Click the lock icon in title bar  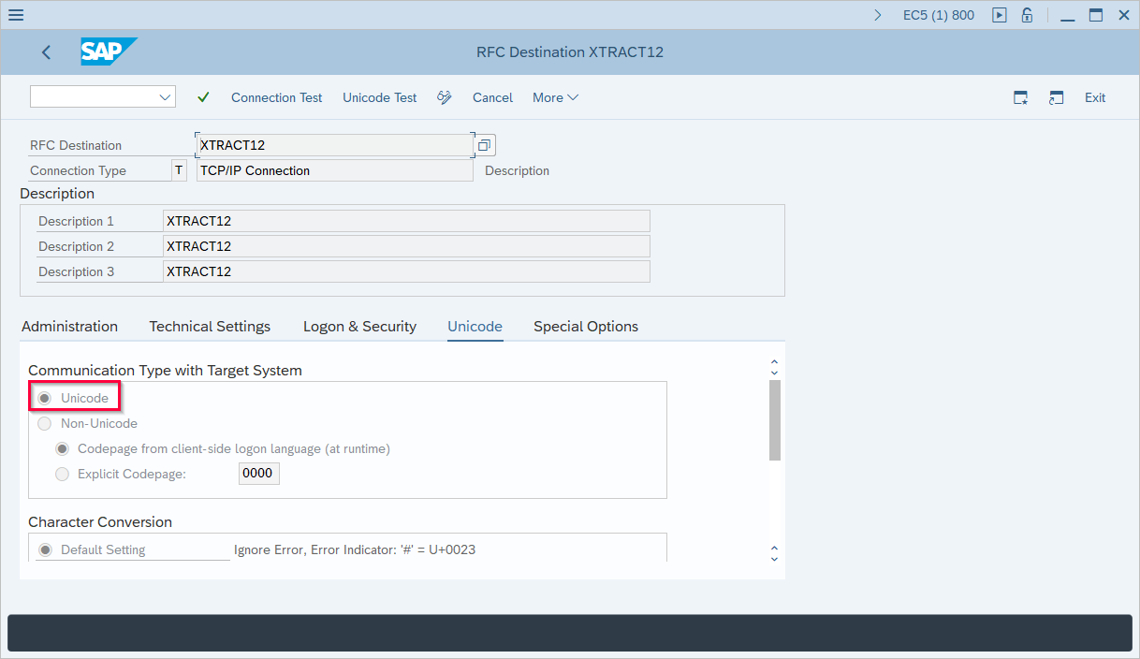click(1027, 15)
